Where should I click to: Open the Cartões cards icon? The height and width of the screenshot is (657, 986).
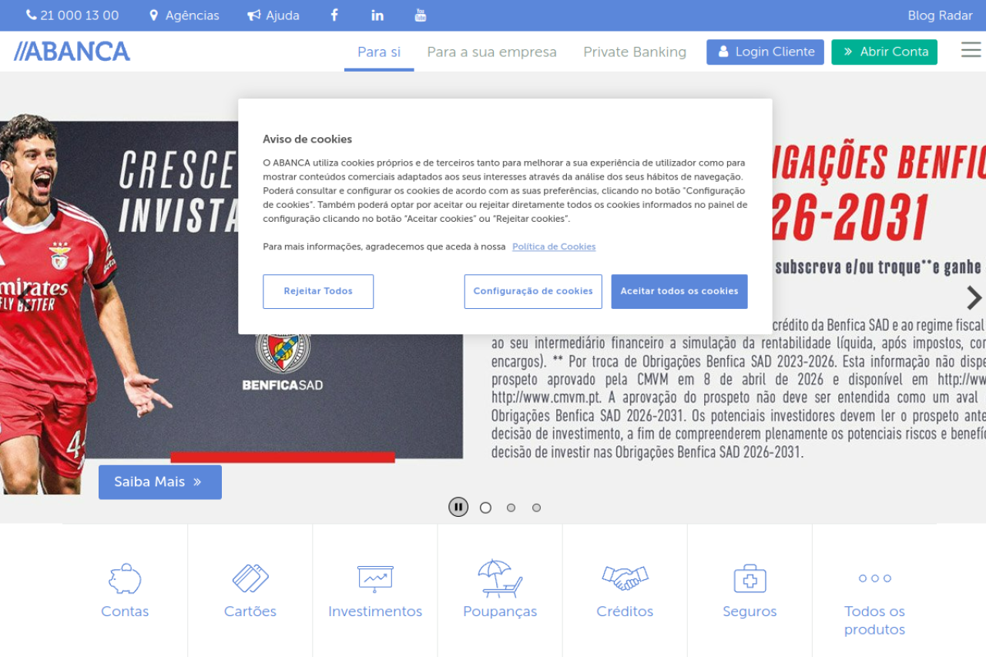pyautogui.click(x=250, y=578)
